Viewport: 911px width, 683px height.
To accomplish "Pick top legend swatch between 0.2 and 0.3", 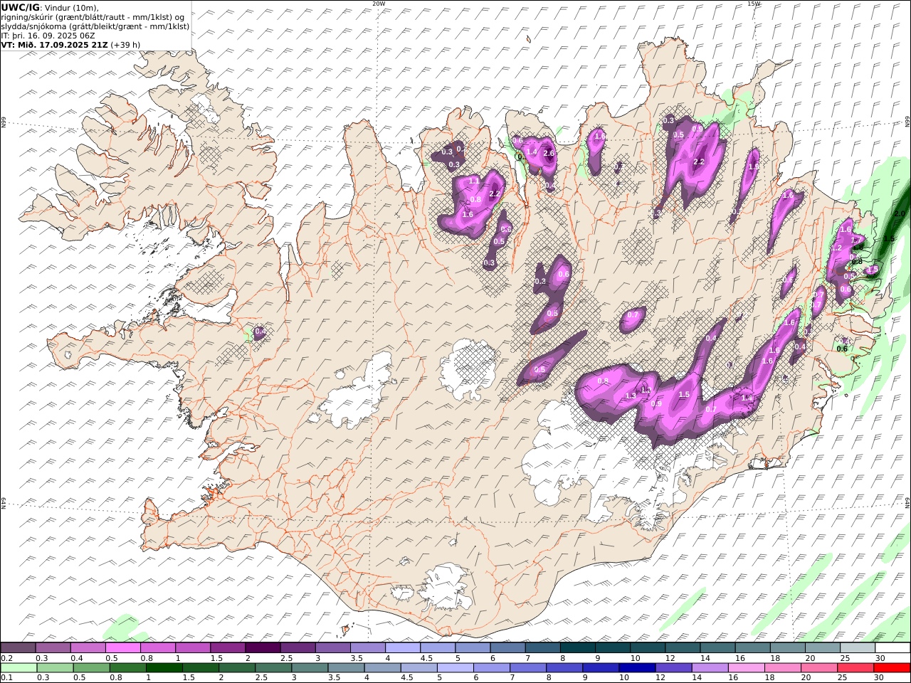I will click(18, 647).
